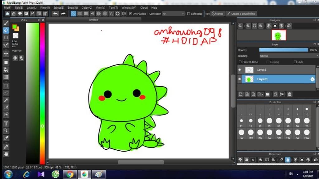Choose brush size 100

coord(241,134)
